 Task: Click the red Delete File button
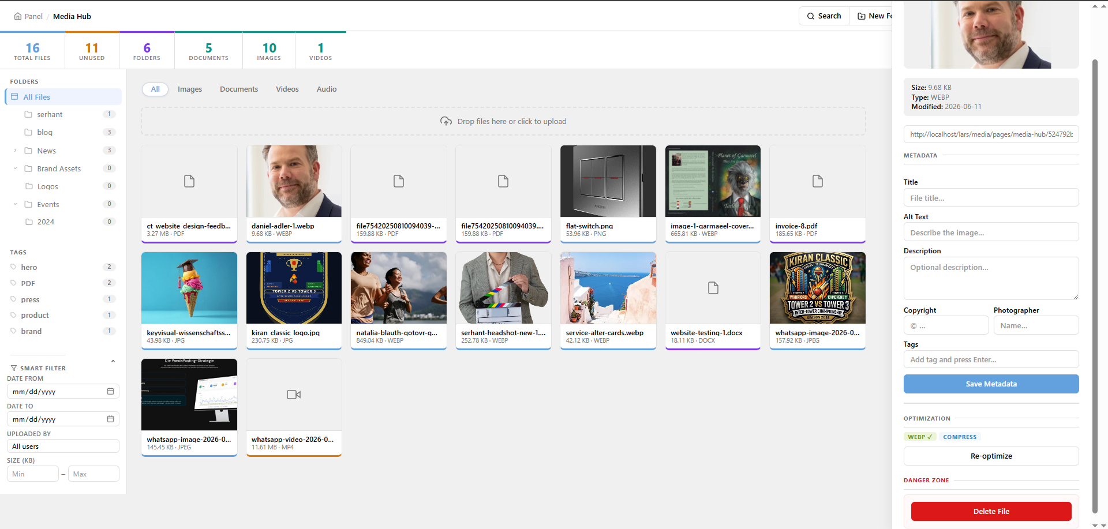click(991, 512)
